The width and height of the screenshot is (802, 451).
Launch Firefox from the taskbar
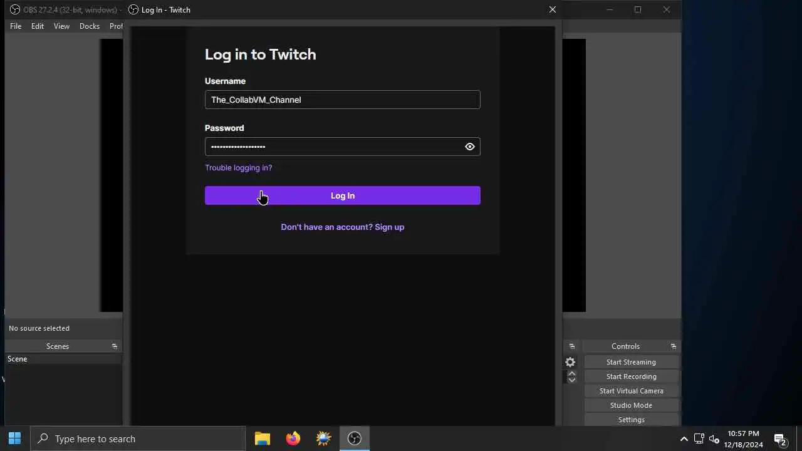(293, 438)
